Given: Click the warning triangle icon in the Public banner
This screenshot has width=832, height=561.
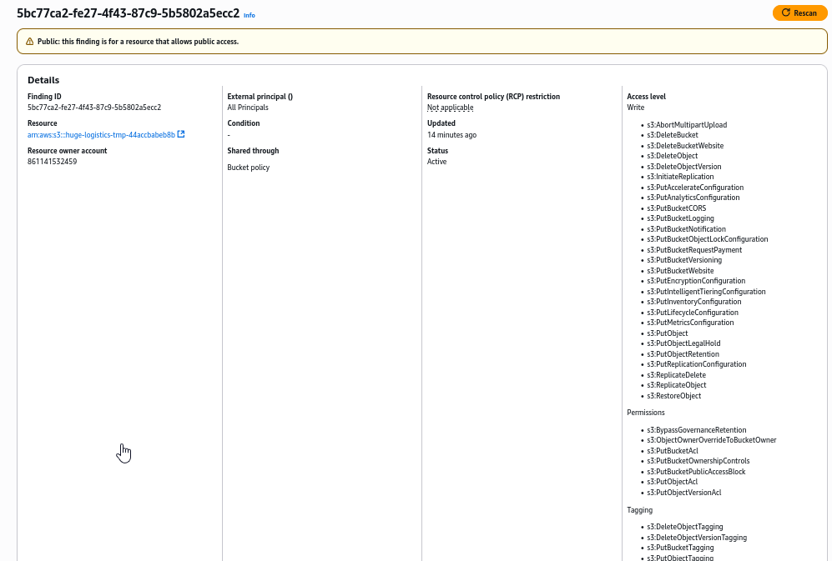Looking at the screenshot, I should click(30, 42).
